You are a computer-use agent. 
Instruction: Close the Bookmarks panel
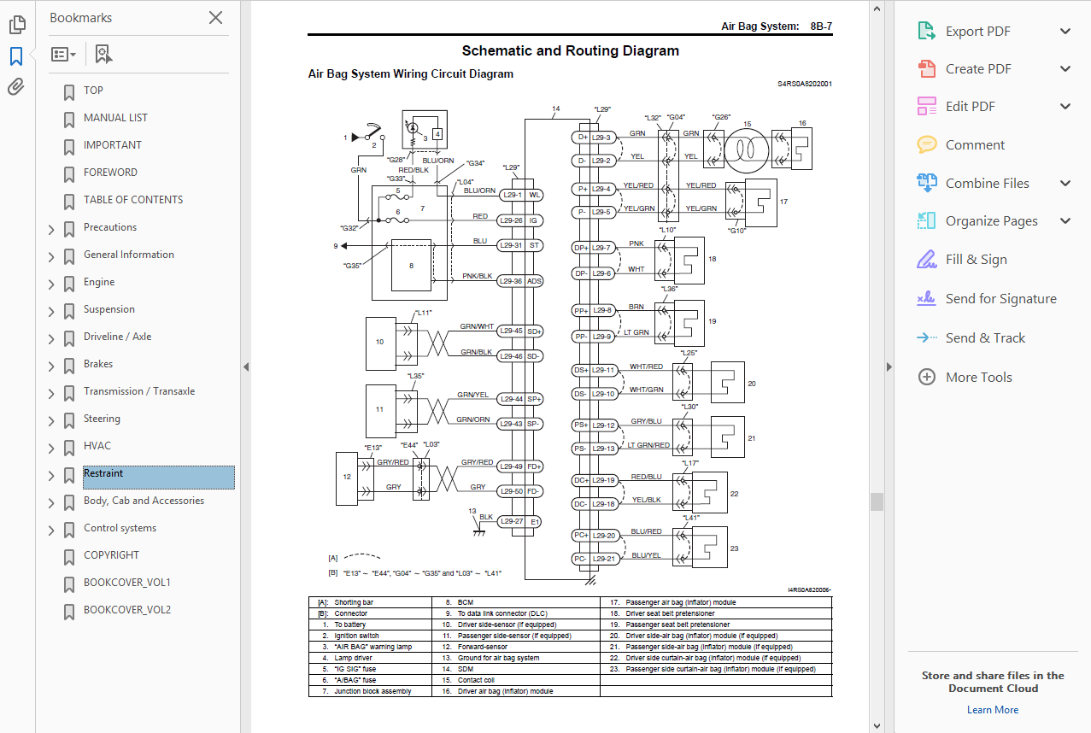(x=215, y=18)
